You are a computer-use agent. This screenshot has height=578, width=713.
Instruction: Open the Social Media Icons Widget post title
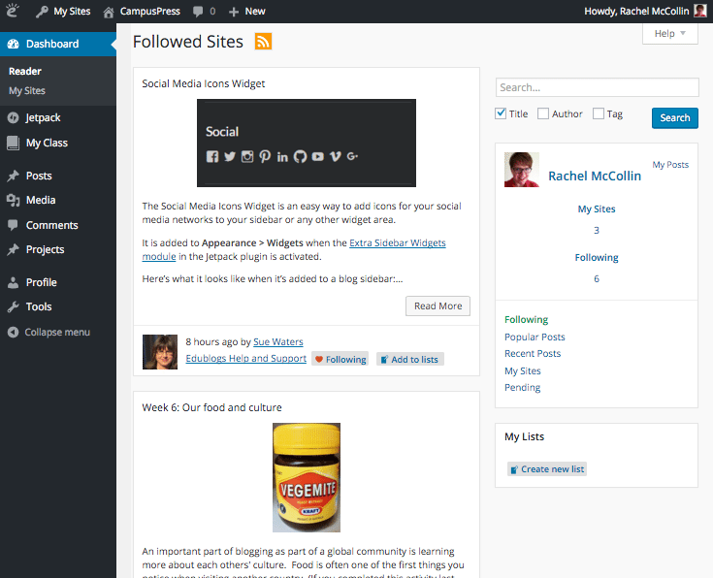pyautogui.click(x=204, y=83)
